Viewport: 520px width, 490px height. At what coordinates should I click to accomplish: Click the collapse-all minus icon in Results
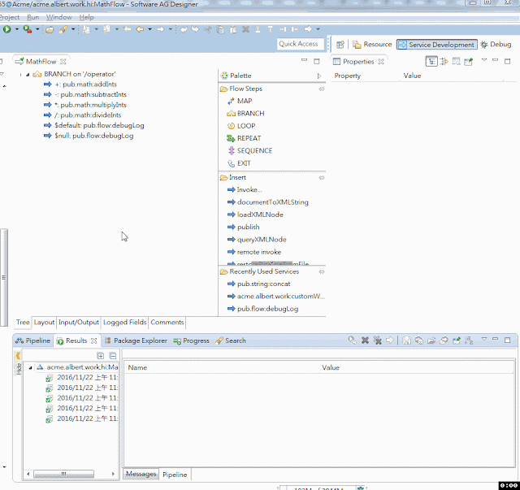(x=113, y=356)
